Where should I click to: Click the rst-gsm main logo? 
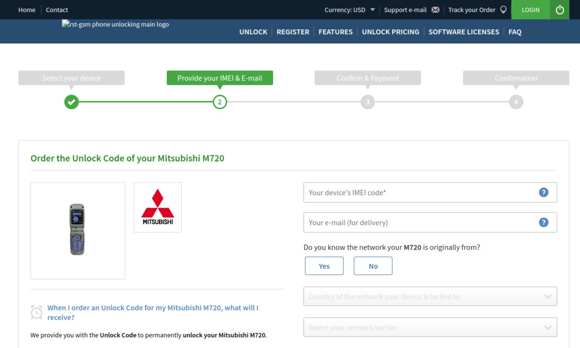click(116, 24)
